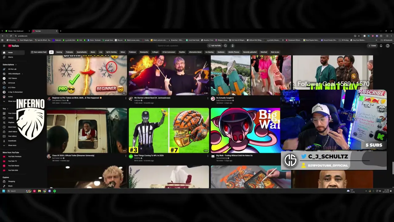394x222 pixels.
Task: Open Your custom feed chip
Action: tap(39, 52)
